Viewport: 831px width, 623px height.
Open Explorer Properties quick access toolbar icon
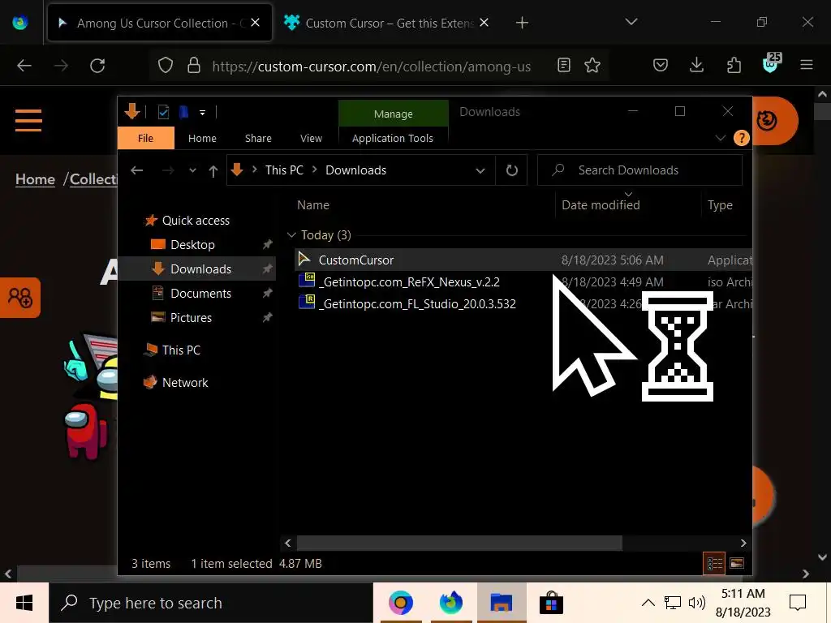point(163,112)
